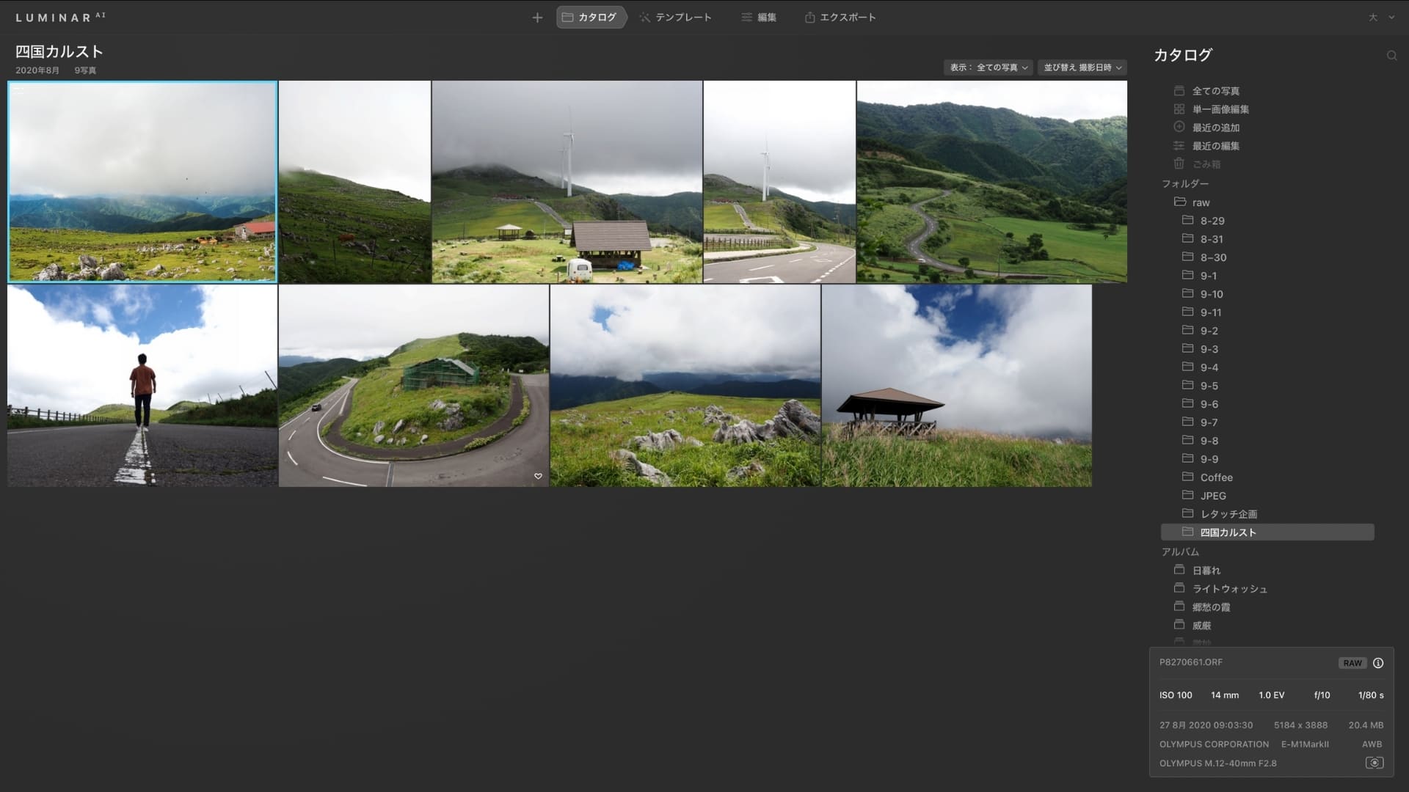Click the camera icon in metadata panel
1409x792 pixels.
coord(1375,763)
